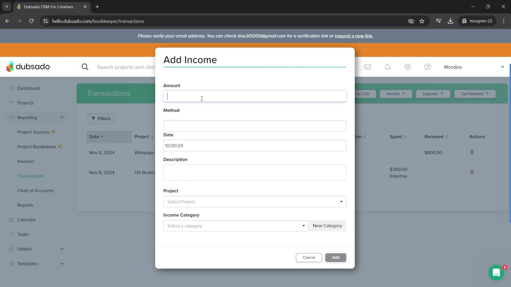Cancel the Add Income dialog
This screenshot has height=287, width=511.
(x=309, y=258)
